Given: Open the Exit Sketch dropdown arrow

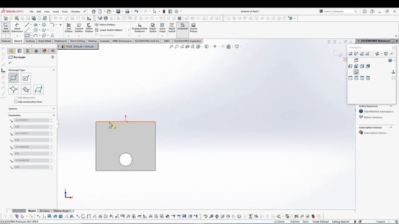Looking at the screenshot, I should pos(6,36).
